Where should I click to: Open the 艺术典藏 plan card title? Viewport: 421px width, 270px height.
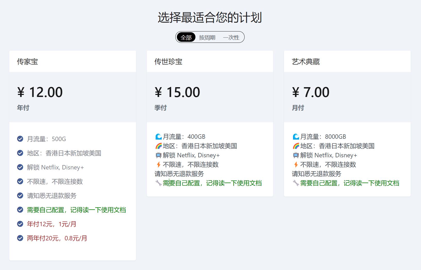306,62
